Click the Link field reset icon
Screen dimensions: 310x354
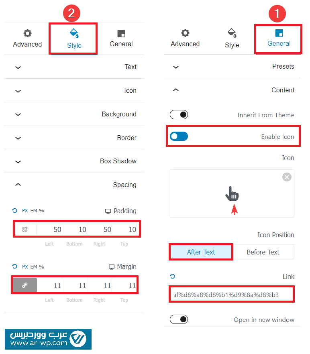click(173, 276)
